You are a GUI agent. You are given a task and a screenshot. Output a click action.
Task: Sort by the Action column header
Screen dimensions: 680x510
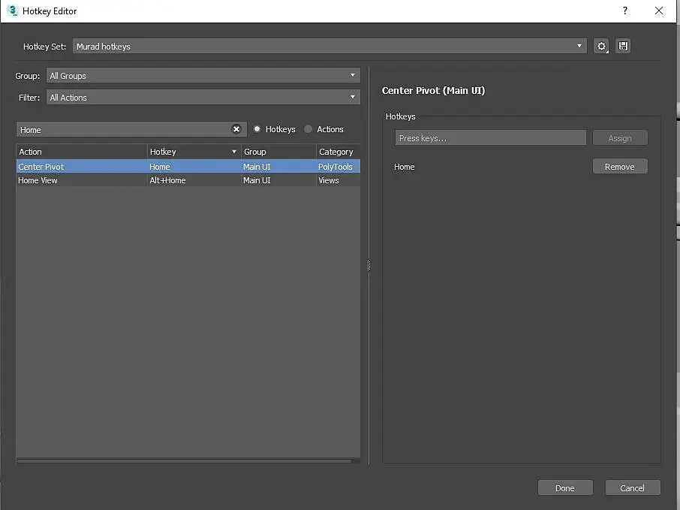(x=81, y=152)
